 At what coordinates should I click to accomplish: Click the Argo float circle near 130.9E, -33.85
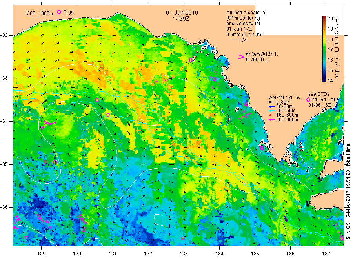pyautogui.click(x=108, y=115)
